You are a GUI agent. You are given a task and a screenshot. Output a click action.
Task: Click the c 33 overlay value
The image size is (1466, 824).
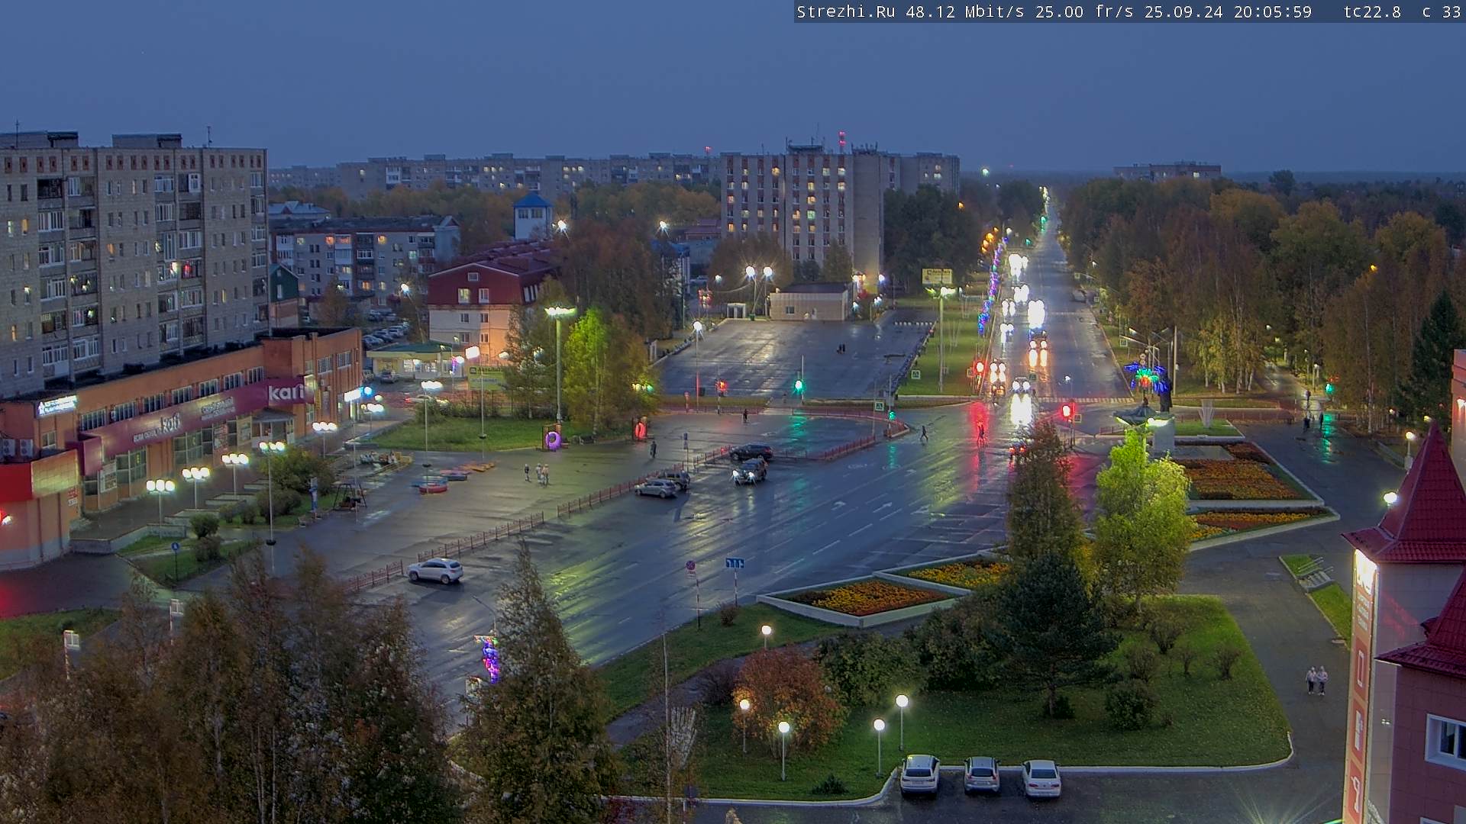pyautogui.click(x=1442, y=12)
